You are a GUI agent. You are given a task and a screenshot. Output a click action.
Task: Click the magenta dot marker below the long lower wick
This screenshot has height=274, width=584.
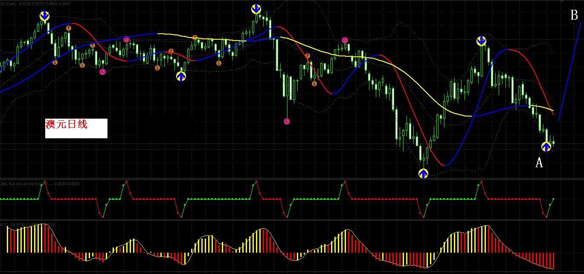point(287,122)
